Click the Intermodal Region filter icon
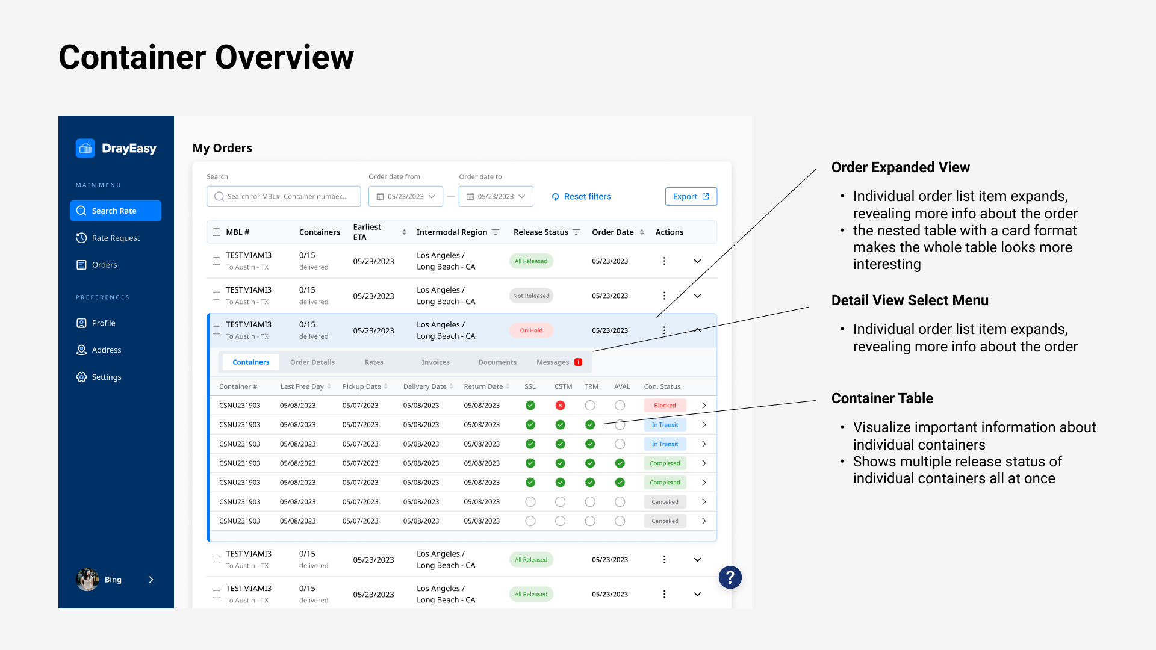The width and height of the screenshot is (1156, 650). (x=496, y=232)
